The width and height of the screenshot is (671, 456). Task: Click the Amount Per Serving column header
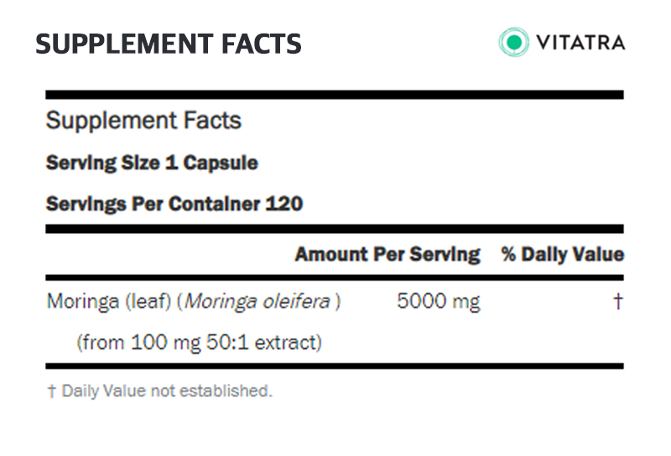click(388, 254)
